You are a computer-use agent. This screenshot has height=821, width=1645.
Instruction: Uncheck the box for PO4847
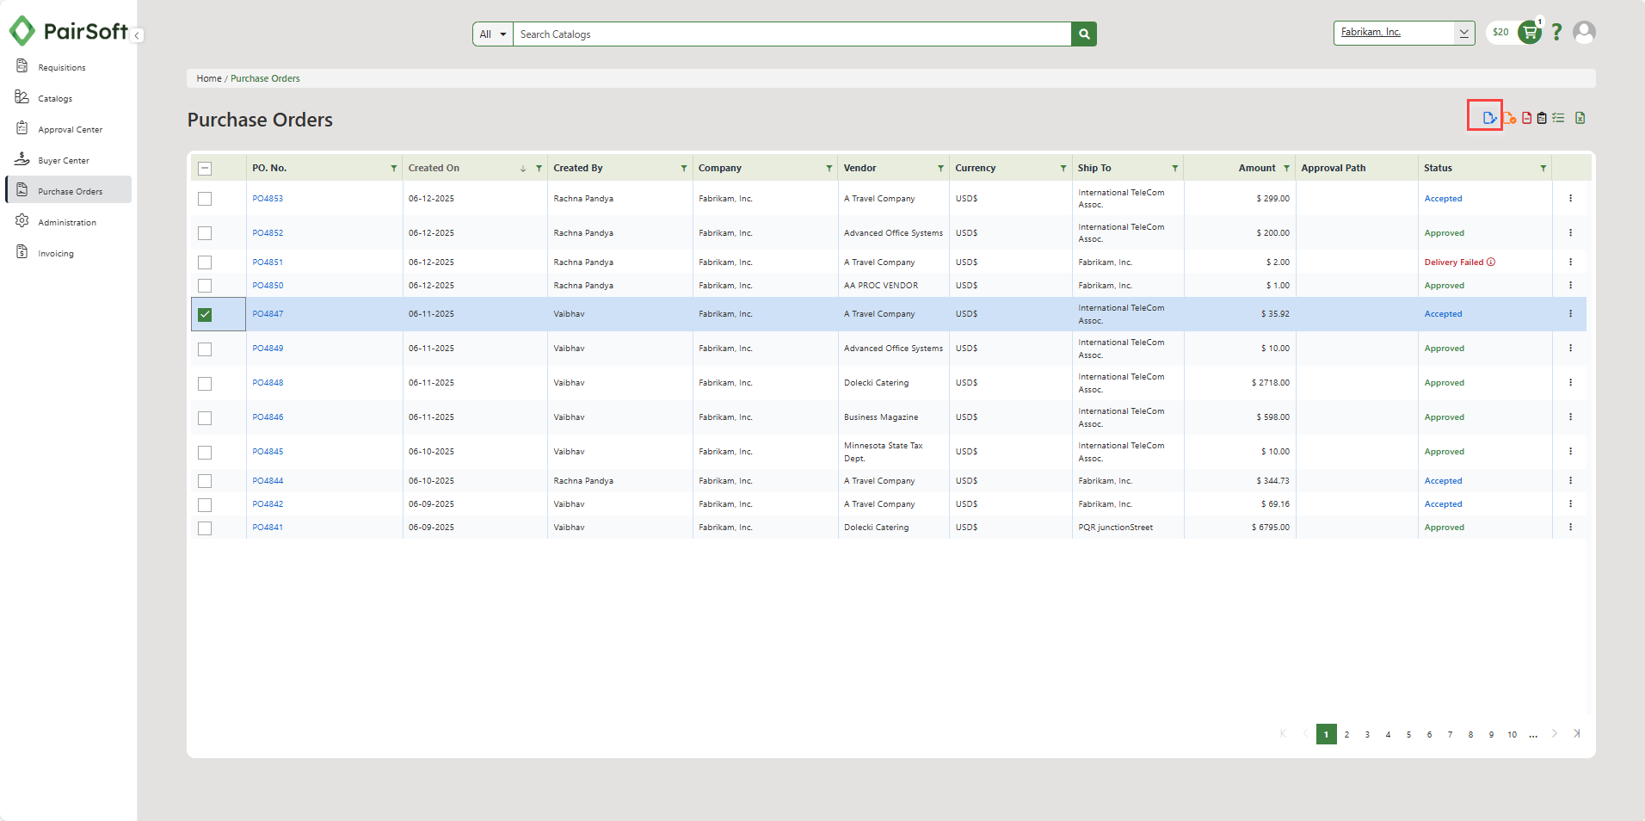205,315
